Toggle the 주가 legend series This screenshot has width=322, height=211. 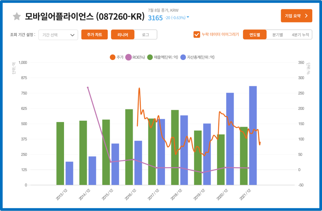pyautogui.click(x=117, y=57)
